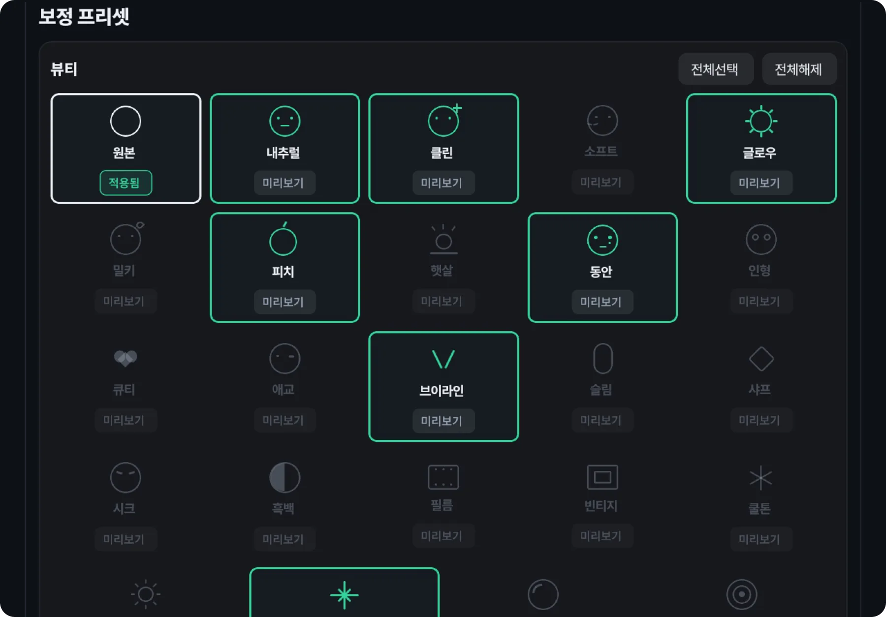Viewport: 886px width, 617px height.
Task: Click the 전체선택 button
Action: [x=716, y=69]
